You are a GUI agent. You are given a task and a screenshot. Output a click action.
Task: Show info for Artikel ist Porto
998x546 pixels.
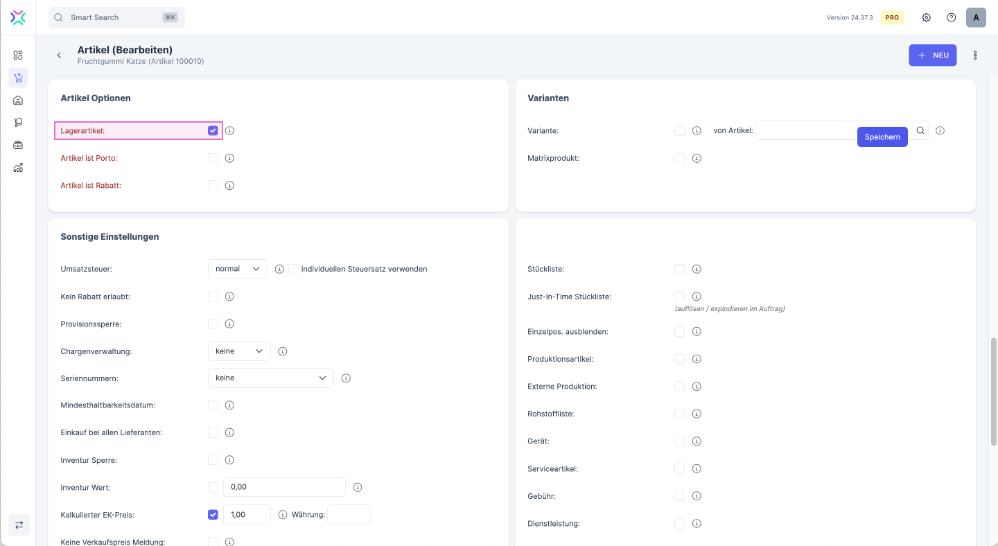point(229,158)
